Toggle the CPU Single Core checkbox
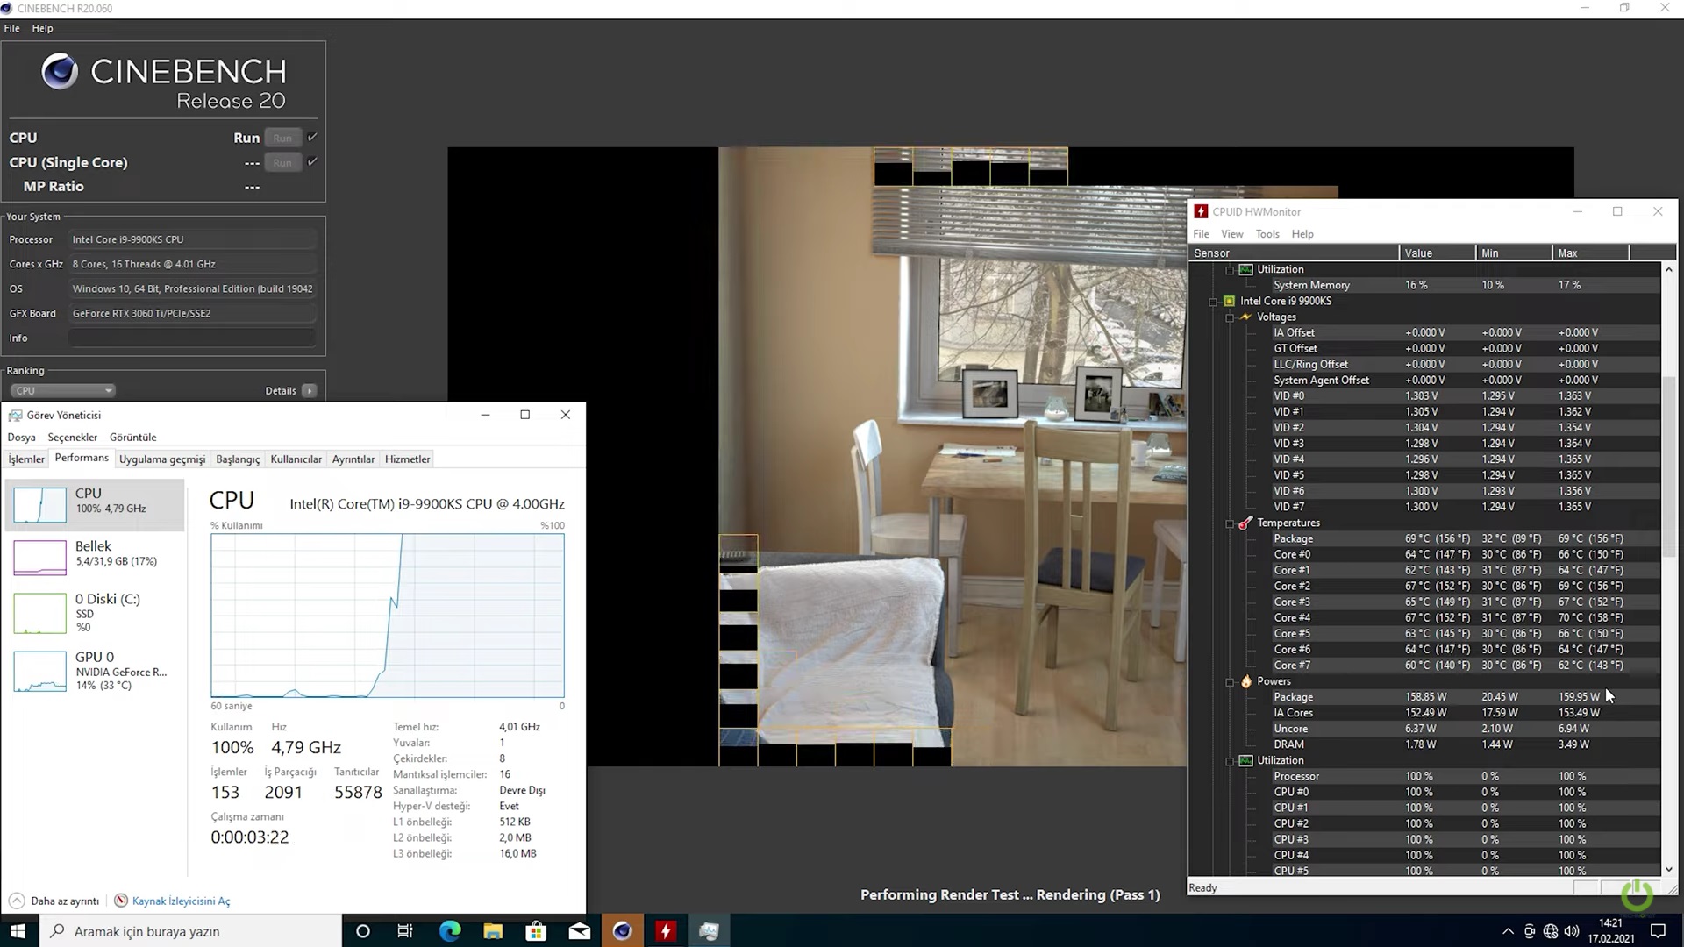1684x947 pixels. point(312,162)
